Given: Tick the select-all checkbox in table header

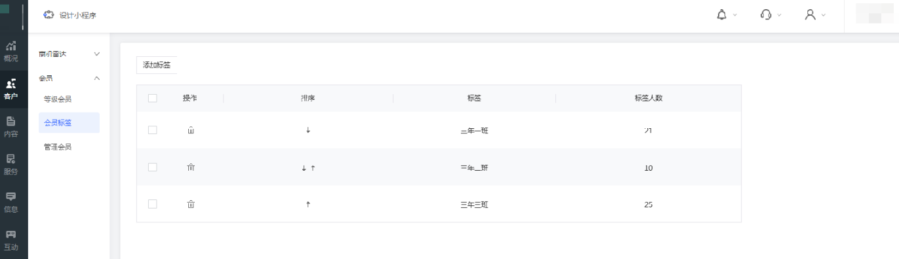Looking at the screenshot, I should pyautogui.click(x=153, y=98).
